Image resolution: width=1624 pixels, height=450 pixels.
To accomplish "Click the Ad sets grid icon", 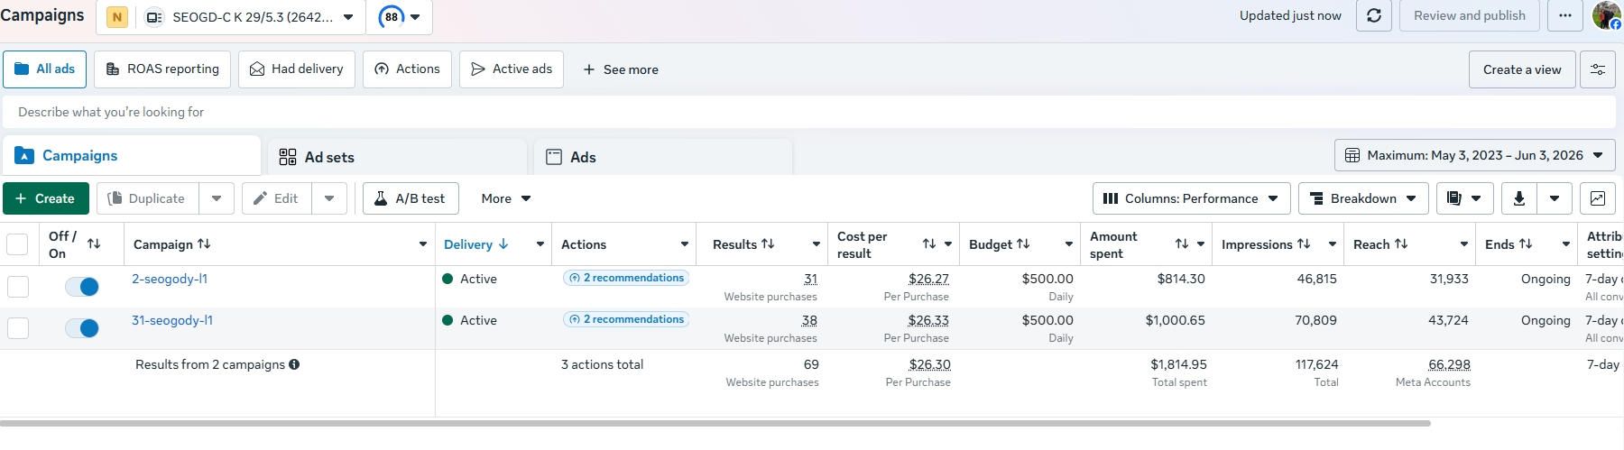I will 288,157.
